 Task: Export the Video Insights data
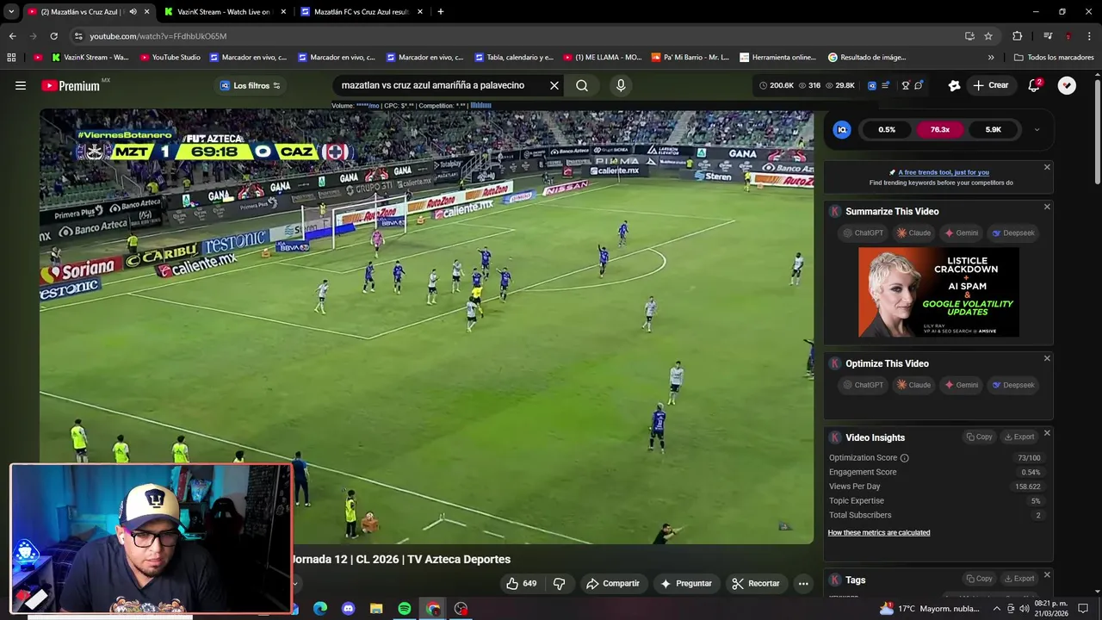coord(1019,437)
